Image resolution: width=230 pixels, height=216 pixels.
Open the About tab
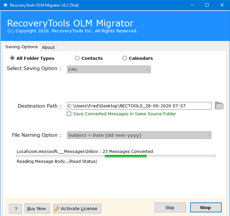coord(48,47)
